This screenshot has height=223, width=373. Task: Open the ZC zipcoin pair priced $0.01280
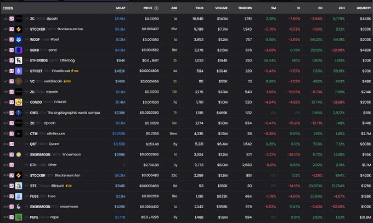(x=187, y=19)
